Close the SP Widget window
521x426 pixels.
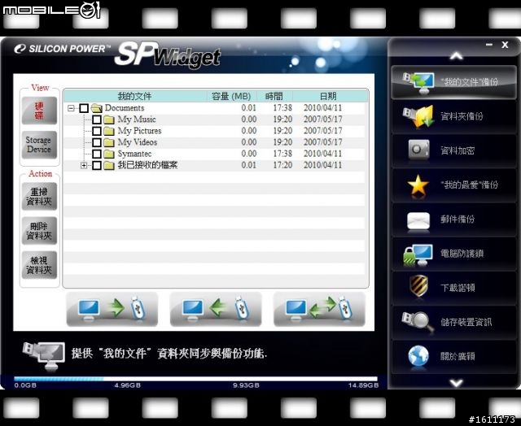click(505, 45)
